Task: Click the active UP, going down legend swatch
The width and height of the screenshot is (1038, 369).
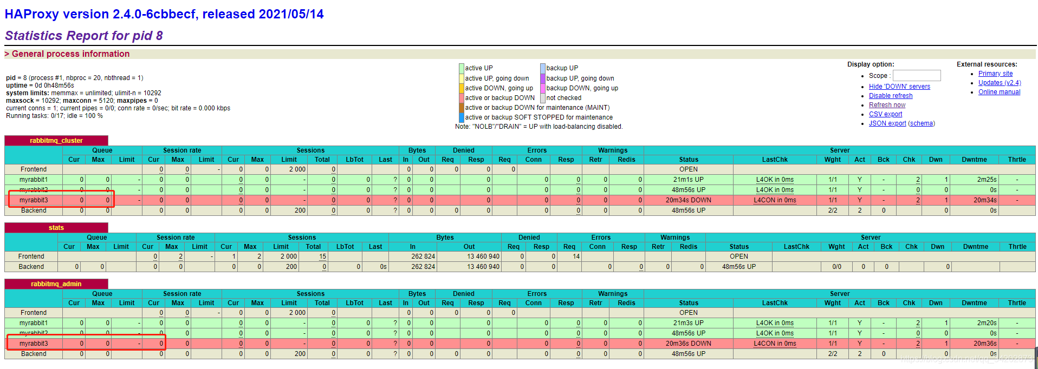Action: pyautogui.click(x=462, y=78)
